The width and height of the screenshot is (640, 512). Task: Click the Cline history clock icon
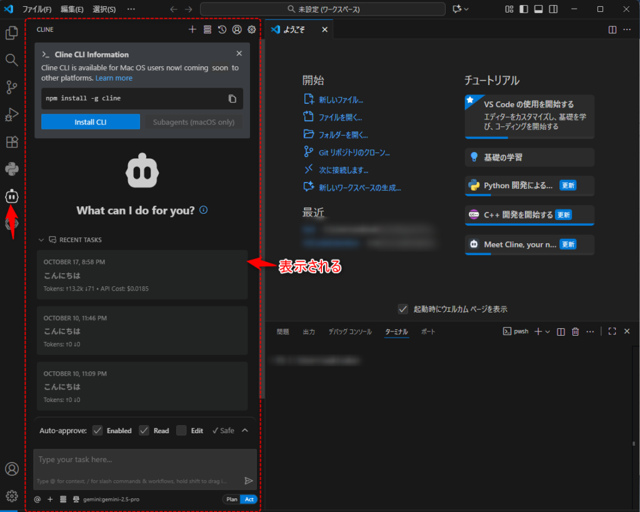(222, 29)
